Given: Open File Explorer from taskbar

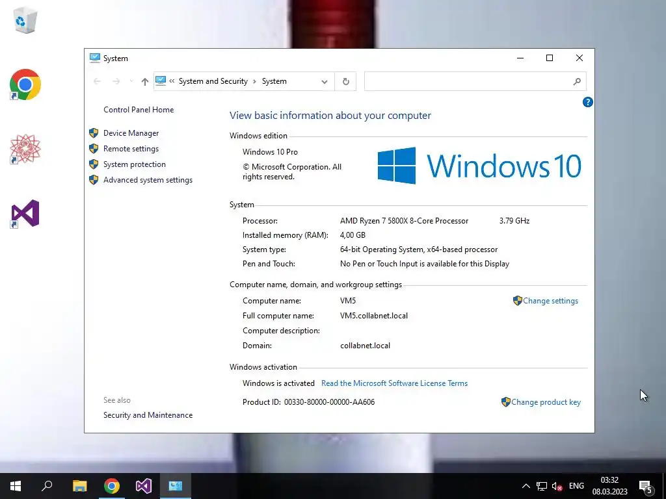Looking at the screenshot, I should pos(79,486).
